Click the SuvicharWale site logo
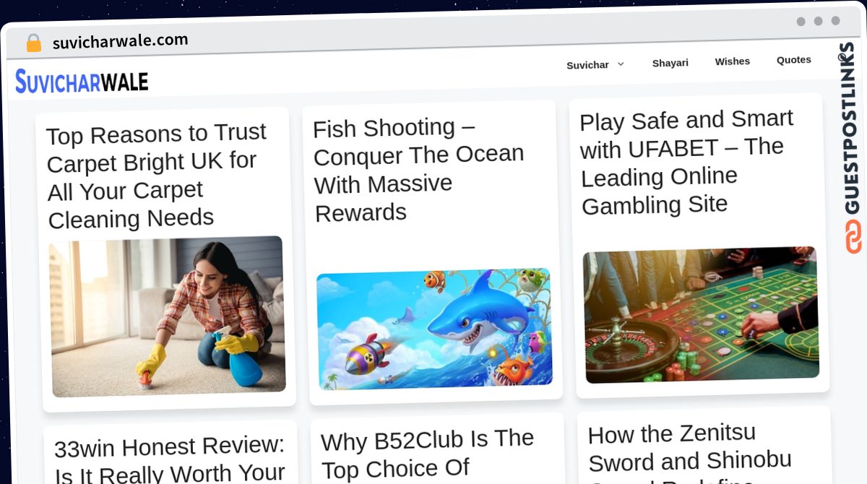Viewport: 867px width, 484px height. click(x=82, y=82)
